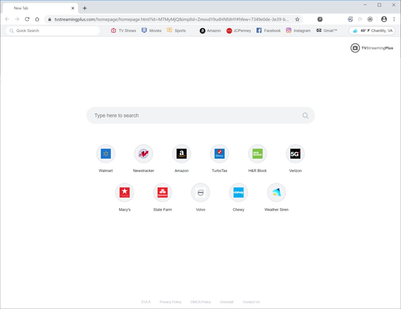Open the Verizon 5G shortcut icon
401x309 pixels.
295,154
